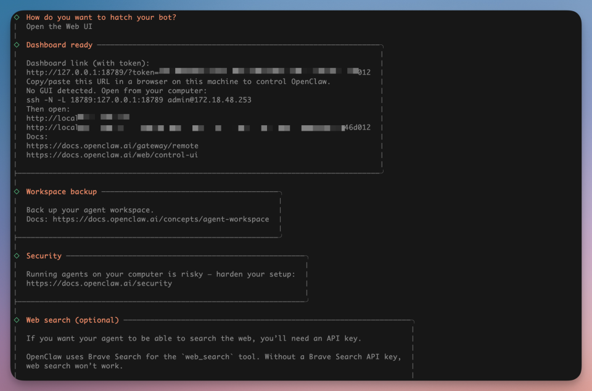Click the 'Copy/paste this URL in a browser' line
The image size is (592, 391).
tap(178, 81)
